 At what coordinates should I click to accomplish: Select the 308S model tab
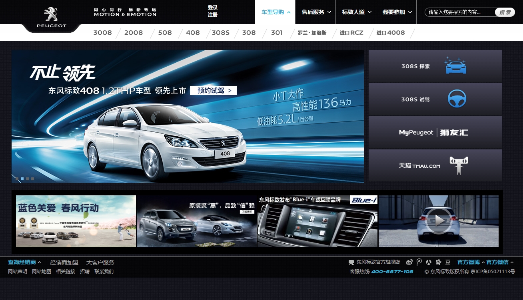click(221, 33)
